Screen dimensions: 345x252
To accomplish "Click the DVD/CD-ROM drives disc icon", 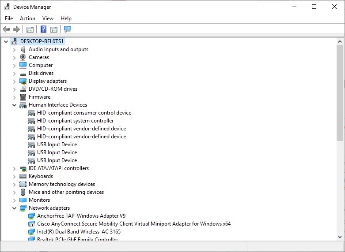I will pyautogui.click(x=23, y=89).
